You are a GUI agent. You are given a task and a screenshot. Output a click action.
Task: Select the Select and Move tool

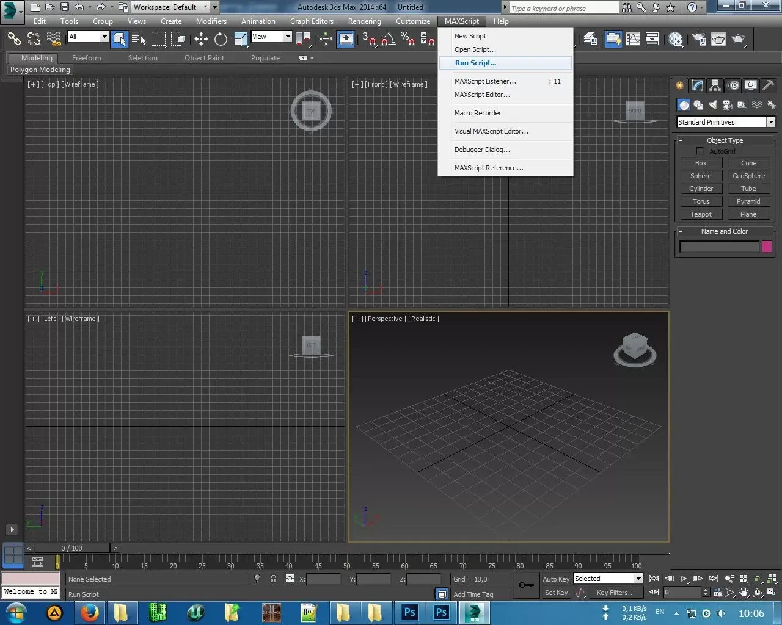pos(201,39)
